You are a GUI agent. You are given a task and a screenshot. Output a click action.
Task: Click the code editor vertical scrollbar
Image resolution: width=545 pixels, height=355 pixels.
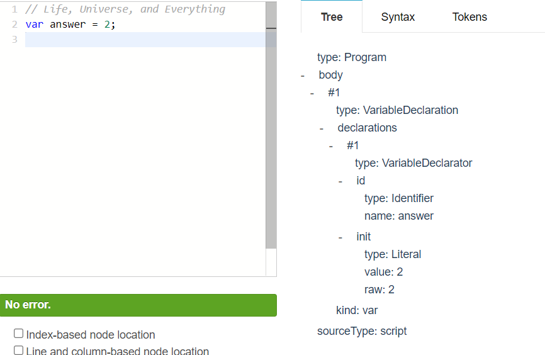tap(271, 125)
